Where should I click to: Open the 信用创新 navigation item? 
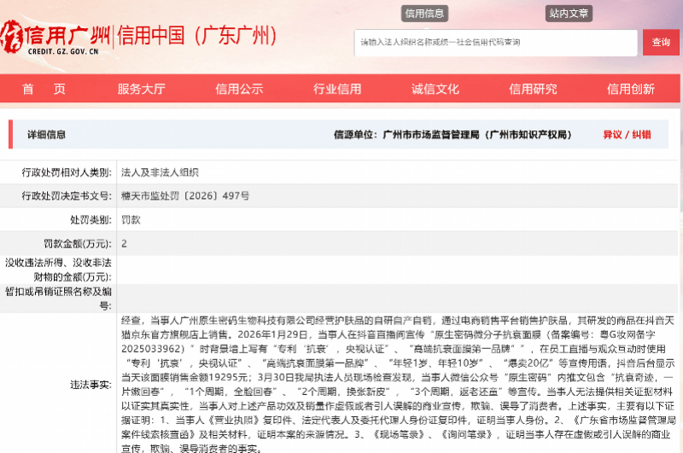pyautogui.click(x=631, y=89)
